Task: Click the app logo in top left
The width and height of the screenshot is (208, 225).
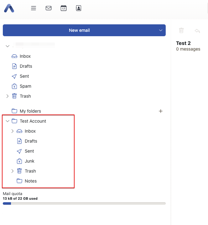Action: coord(9,8)
